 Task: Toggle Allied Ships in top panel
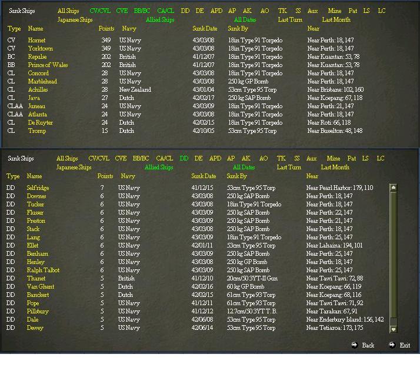point(160,20)
